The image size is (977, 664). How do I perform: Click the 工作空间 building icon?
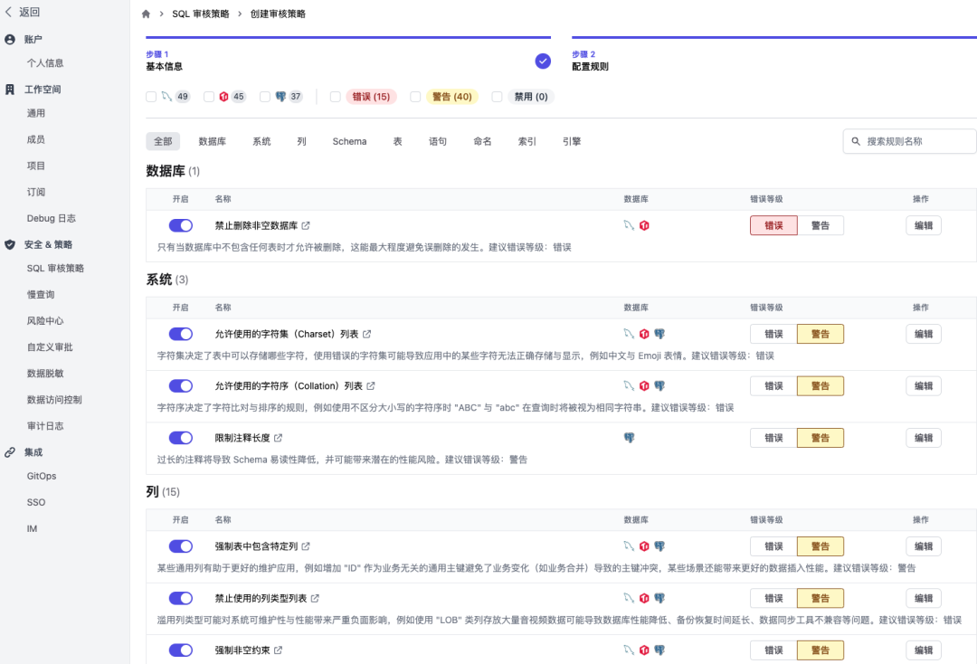pos(10,89)
